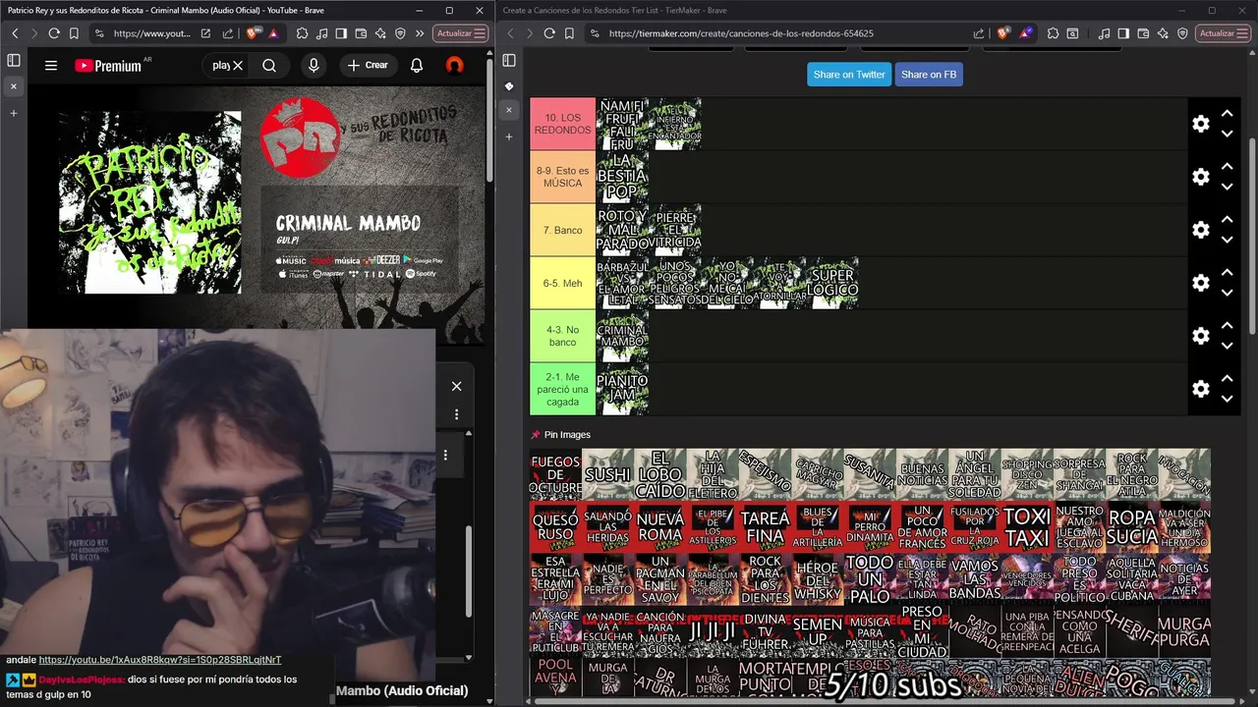
Task: Open media control music note in YouTube window
Action: tap(321, 33)
